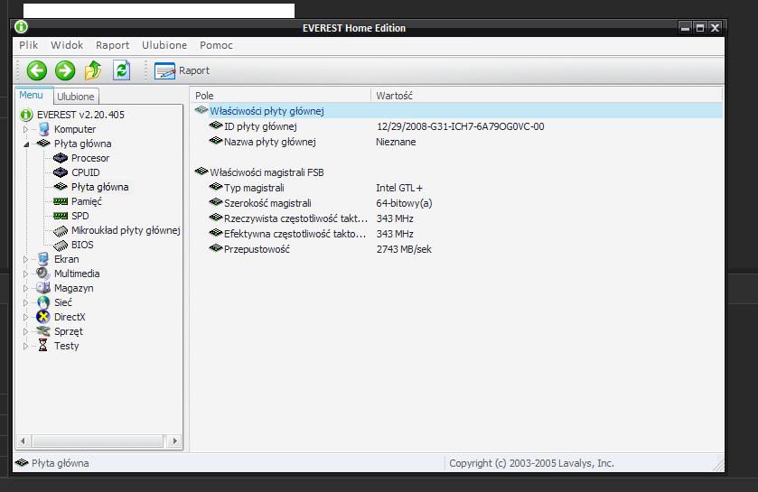Open the Plik menu
758x492 pixels.
pyautogui.click(x=29, y=45)
